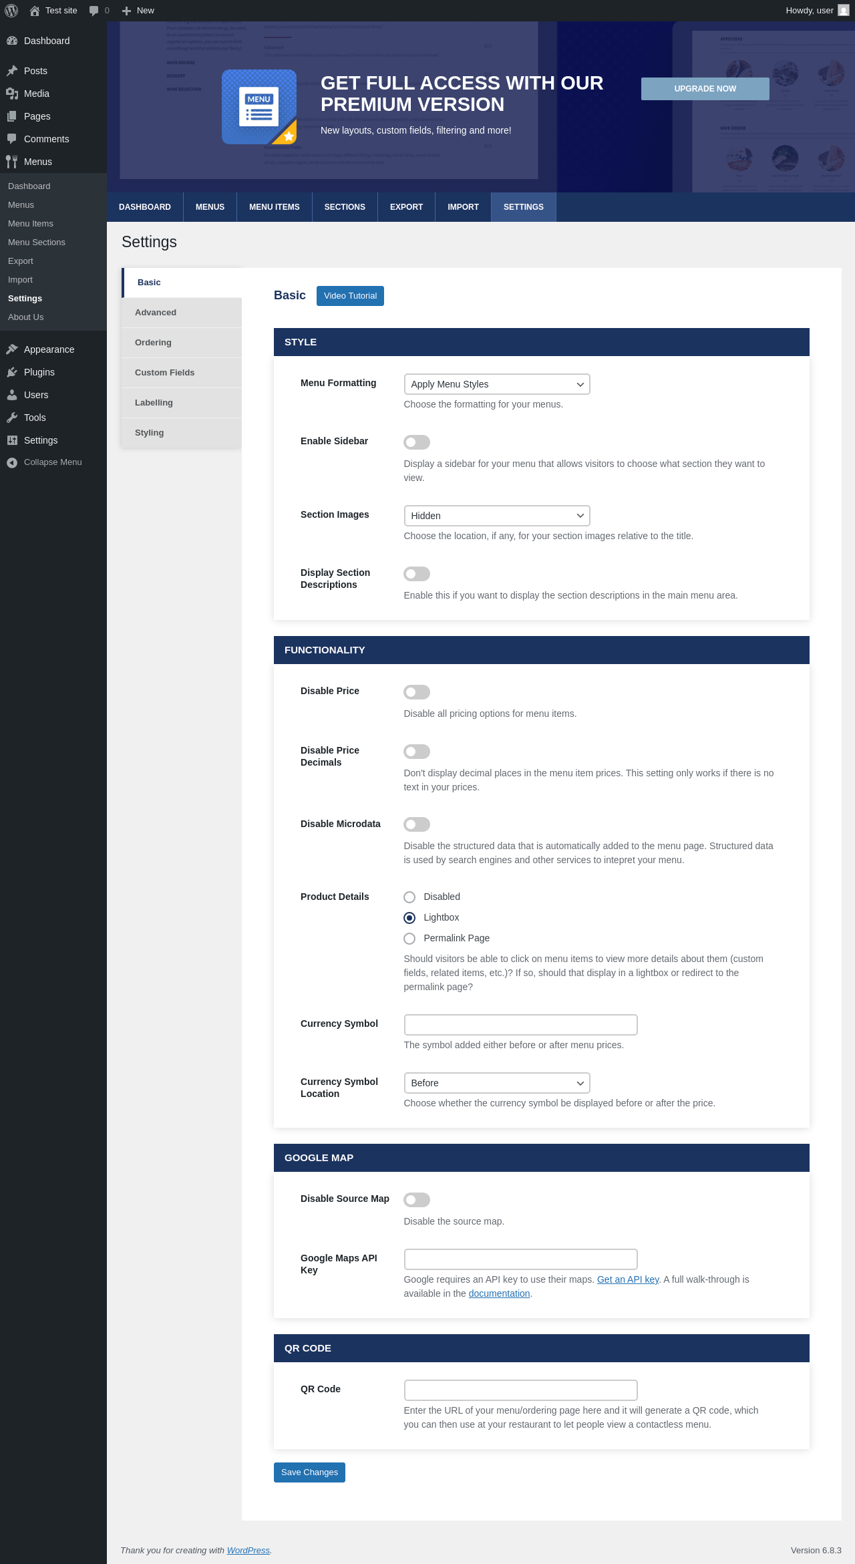
Task: Open Currency Symbol Location dropdown
Action: pos(497,1083)
